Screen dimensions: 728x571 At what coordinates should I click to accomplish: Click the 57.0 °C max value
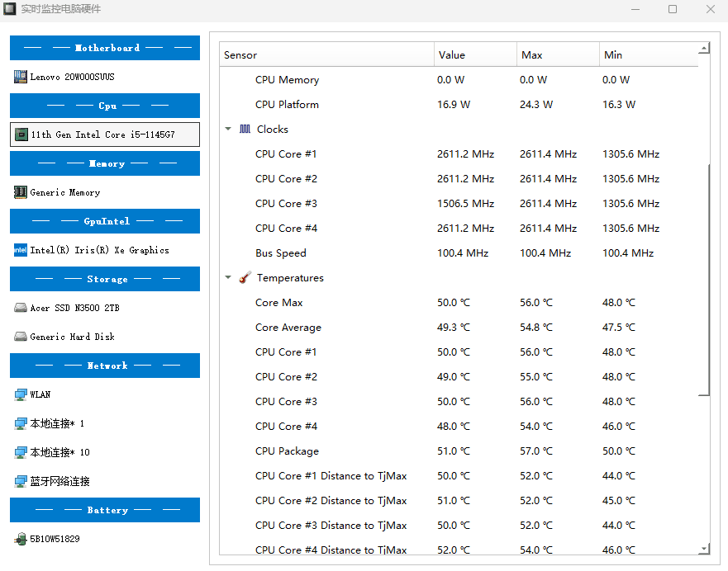click(x=535, y=451)
